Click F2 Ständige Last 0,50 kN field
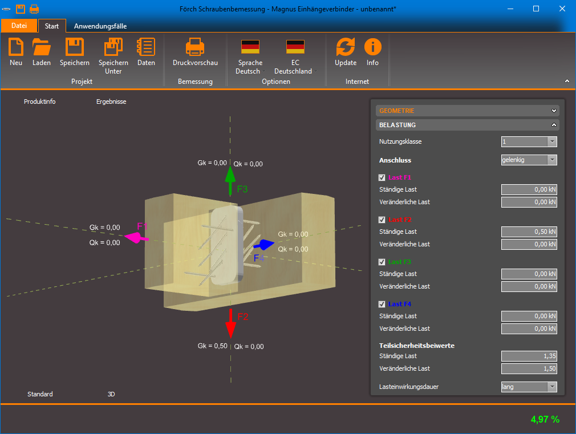The image size is (576, 434). point(529,232)
